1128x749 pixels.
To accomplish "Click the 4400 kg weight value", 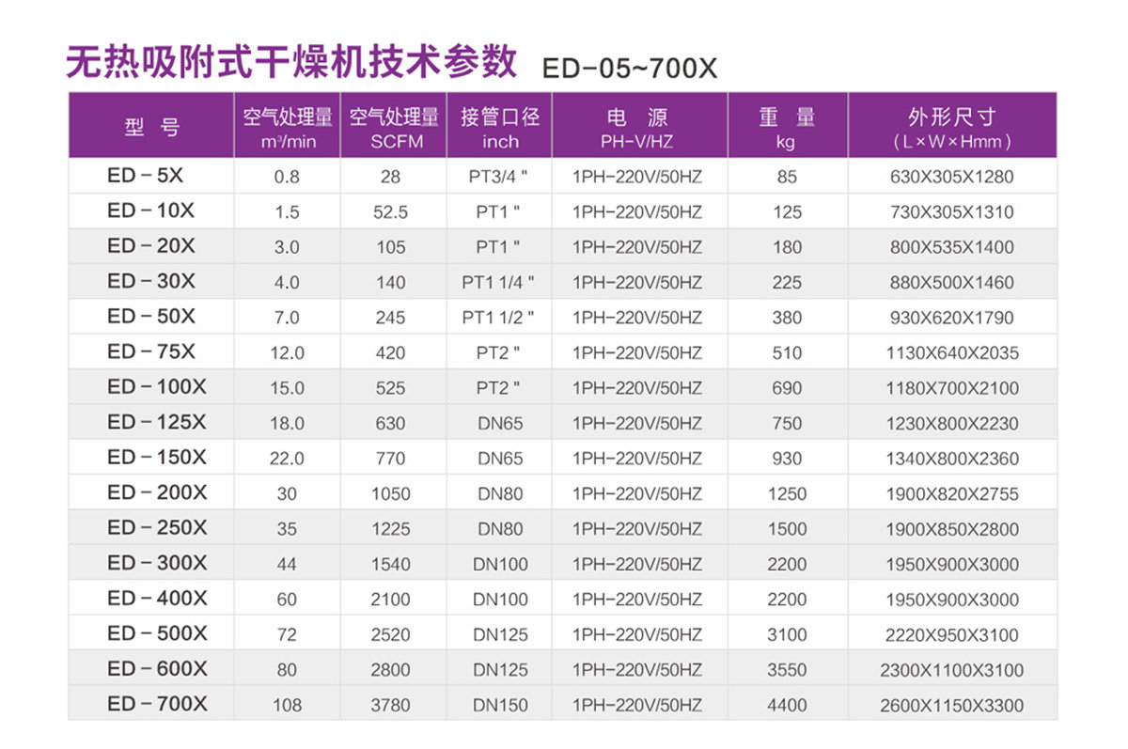I will pos(787,705).
